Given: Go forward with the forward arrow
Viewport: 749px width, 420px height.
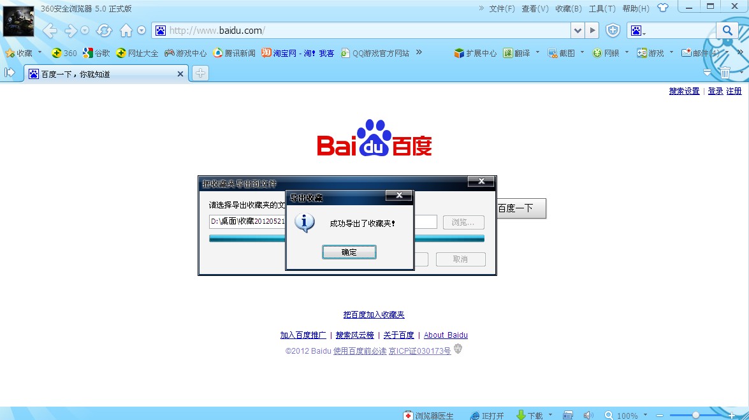Looking at the screenshot, I should pos(71,31).
